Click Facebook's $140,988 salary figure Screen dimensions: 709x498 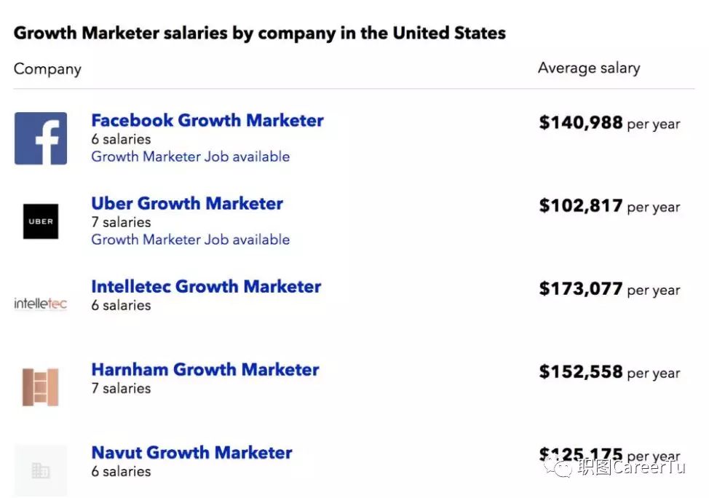[581, 123]
